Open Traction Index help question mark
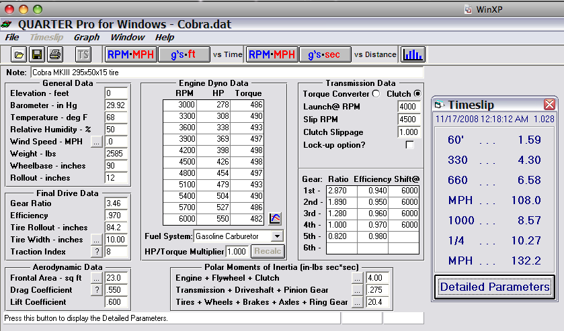This screenshot has height=331, width=564. tap(96, 252)
